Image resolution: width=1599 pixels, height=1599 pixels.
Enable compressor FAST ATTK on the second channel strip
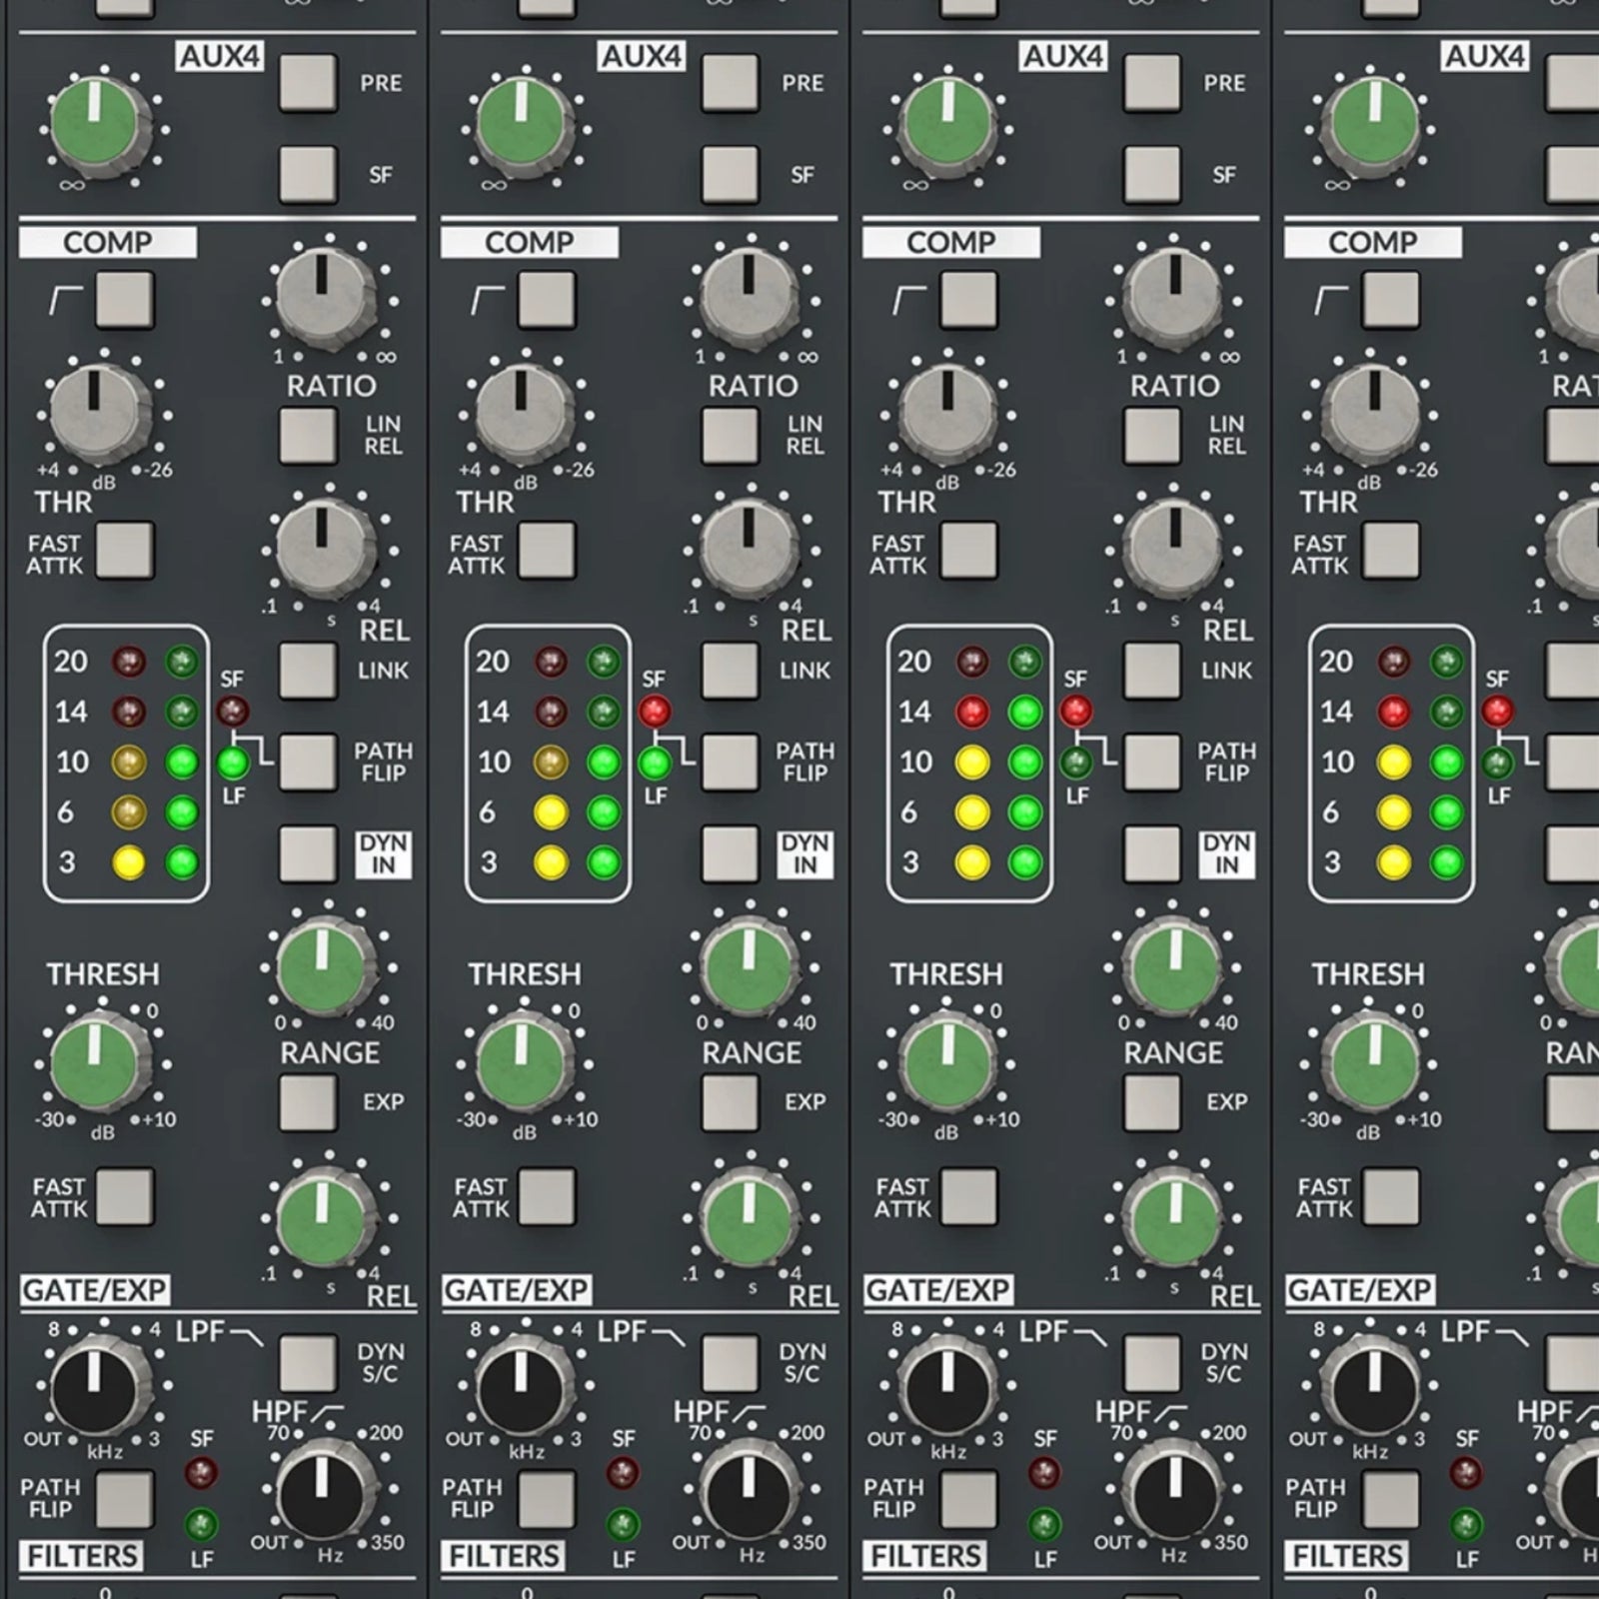547,550
